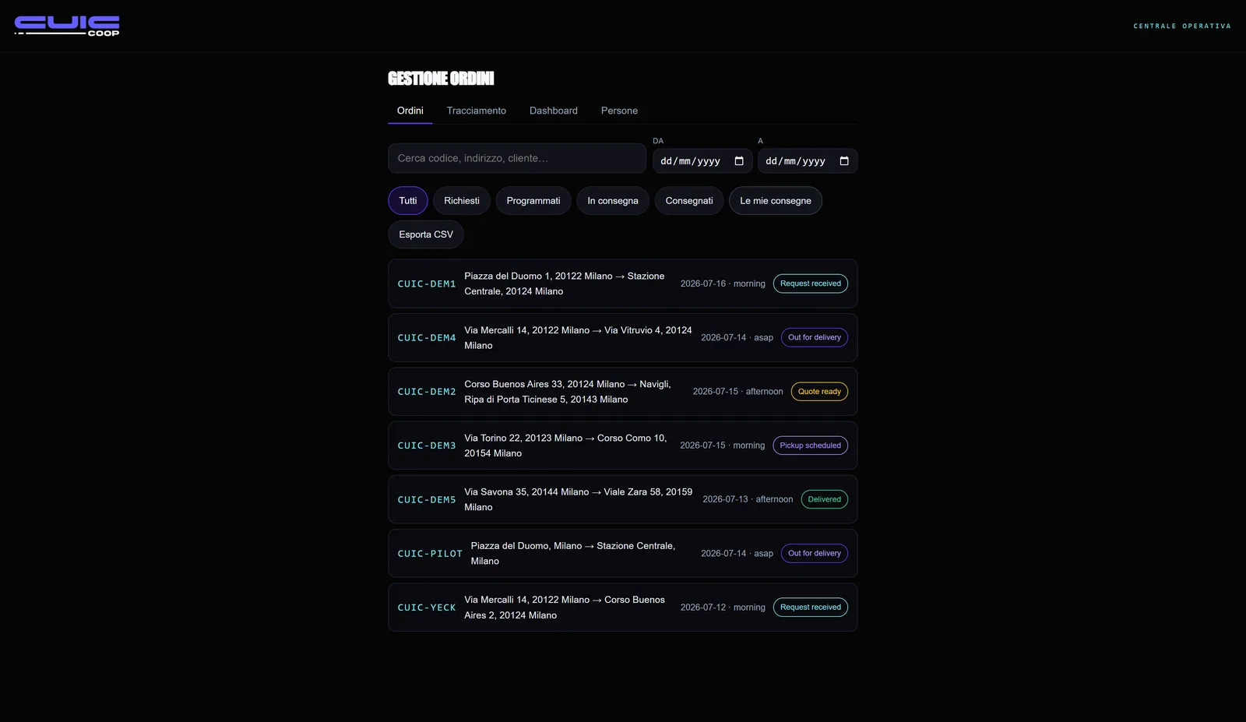Viewport: 1246px width, 722px height.
Task: Click Out for delivery badge on CUIC-DEM4
Action: 815,337
